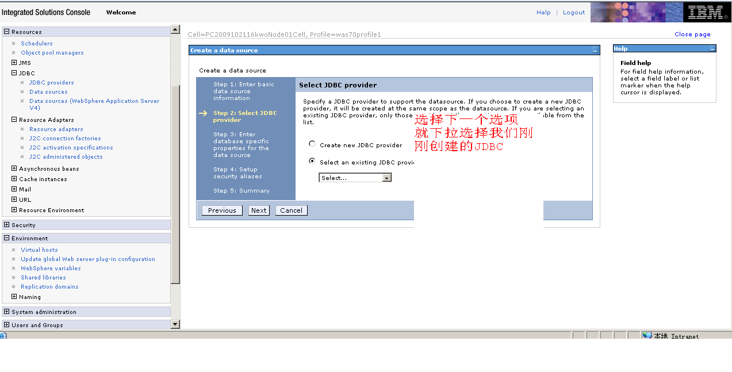Click the browser status bar page icon
This screenshot has height=372, width=732.
point(3,336)
